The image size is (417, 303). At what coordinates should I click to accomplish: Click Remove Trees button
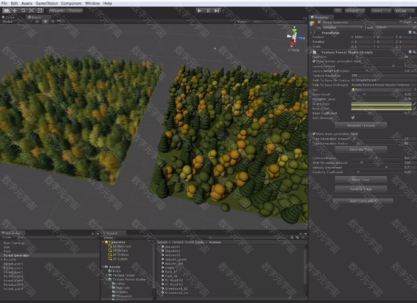click(361, 189)
